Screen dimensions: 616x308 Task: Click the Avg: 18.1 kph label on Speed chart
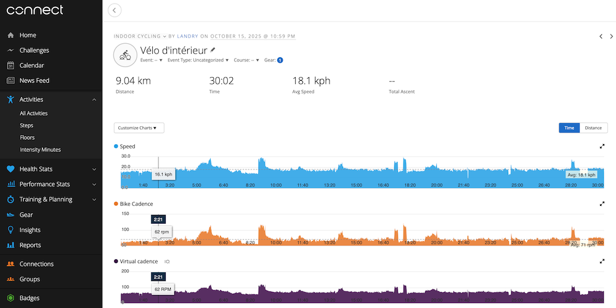(581, 175)
